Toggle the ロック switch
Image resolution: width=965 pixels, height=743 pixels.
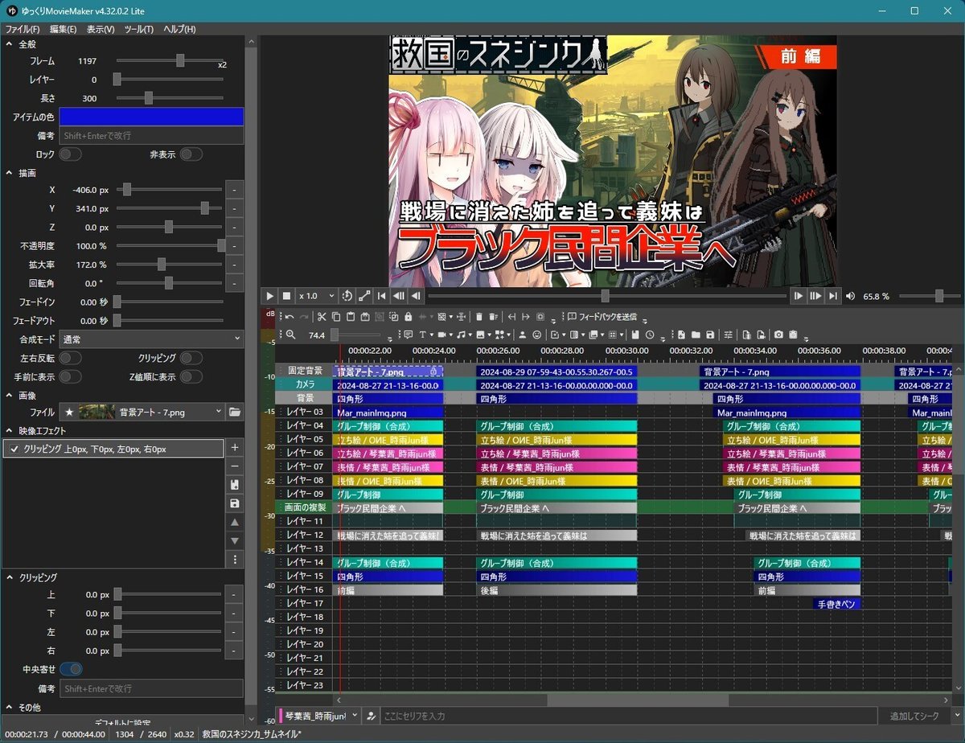(71, 154)
